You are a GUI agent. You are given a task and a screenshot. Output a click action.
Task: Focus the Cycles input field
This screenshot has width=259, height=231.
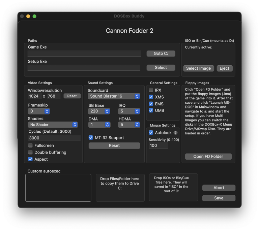coord(54,138)
